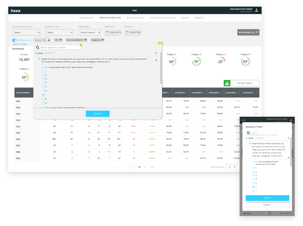This screenshot has height=226, width=303.
Task: Click the hexa logo
Action: pos(15,11)
